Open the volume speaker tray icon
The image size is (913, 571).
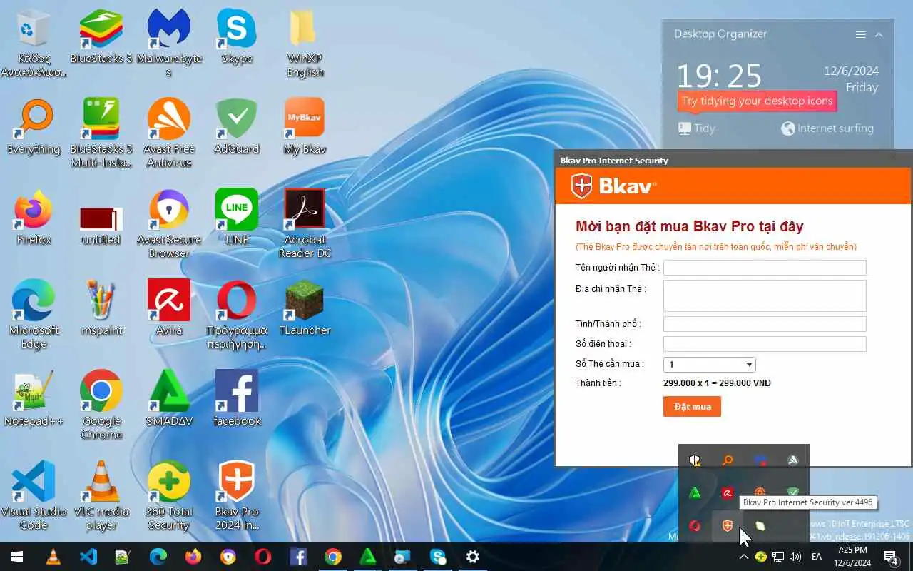pyautogui.click(x=795, y=557)
